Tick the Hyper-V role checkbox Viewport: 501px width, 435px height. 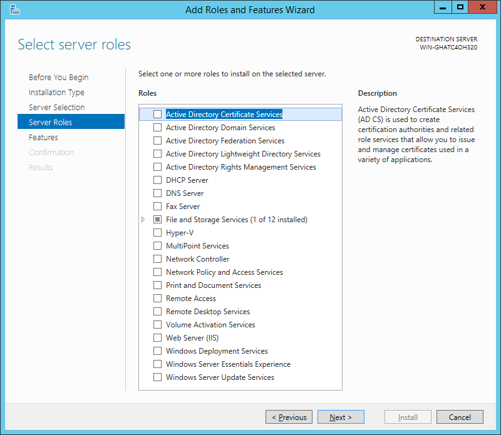(x=158, y=232)
